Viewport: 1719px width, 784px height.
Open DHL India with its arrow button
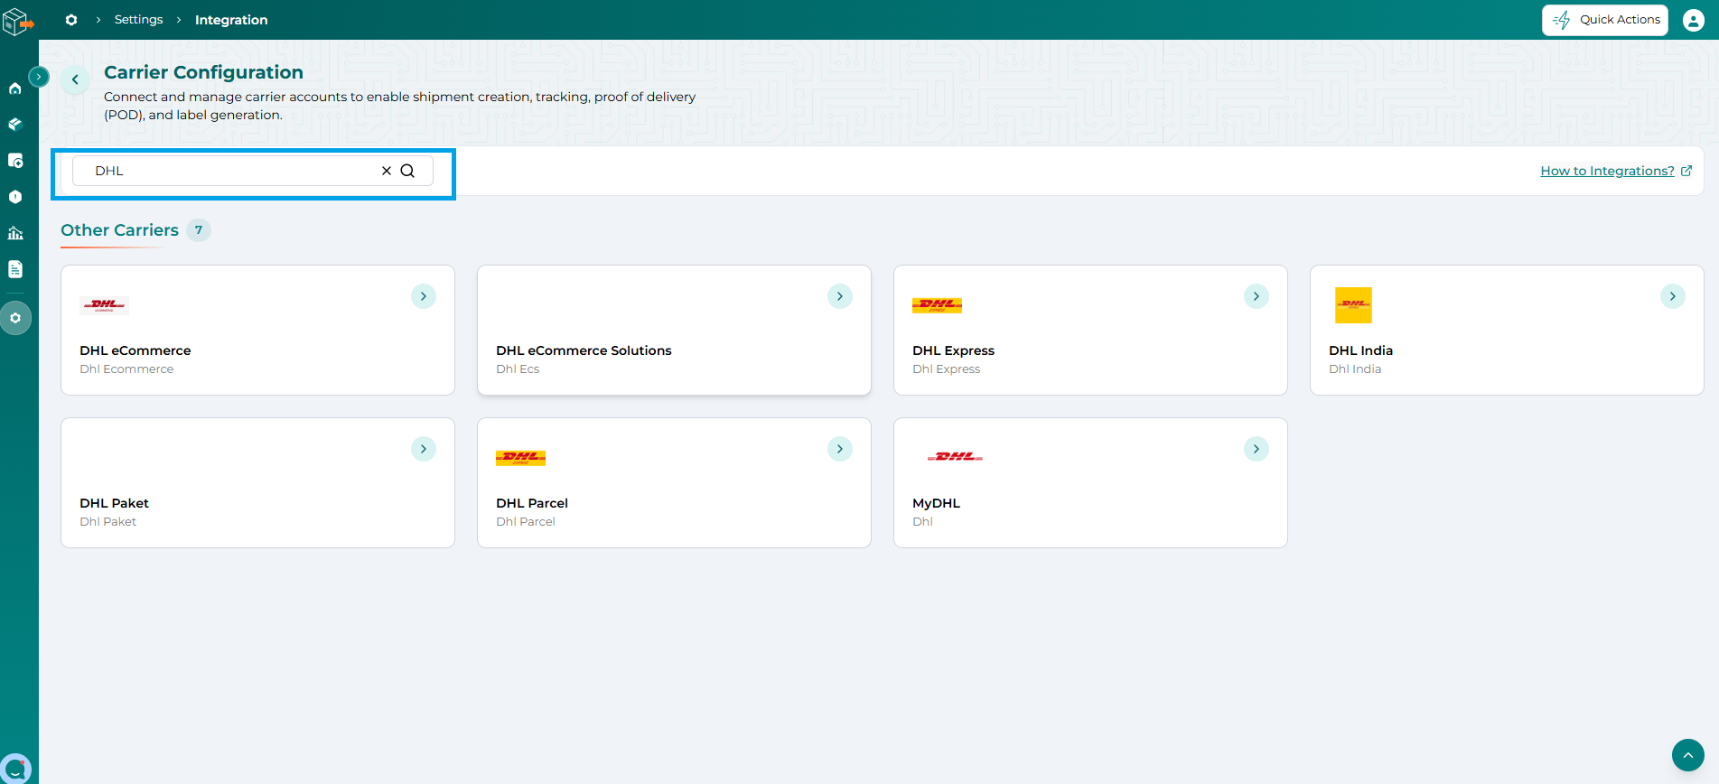(1673, 296)
